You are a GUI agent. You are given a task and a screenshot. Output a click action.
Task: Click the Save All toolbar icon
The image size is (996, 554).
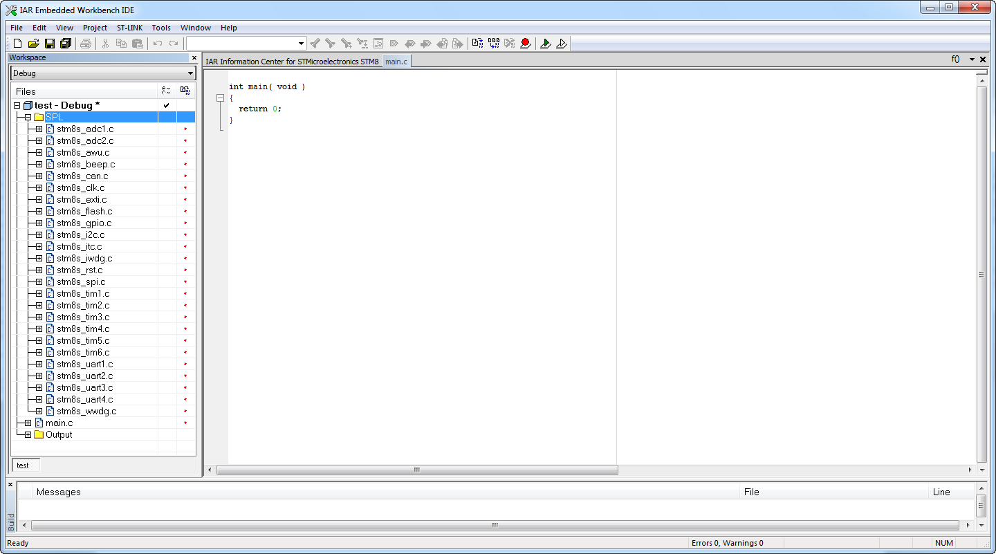pos(66,44)
